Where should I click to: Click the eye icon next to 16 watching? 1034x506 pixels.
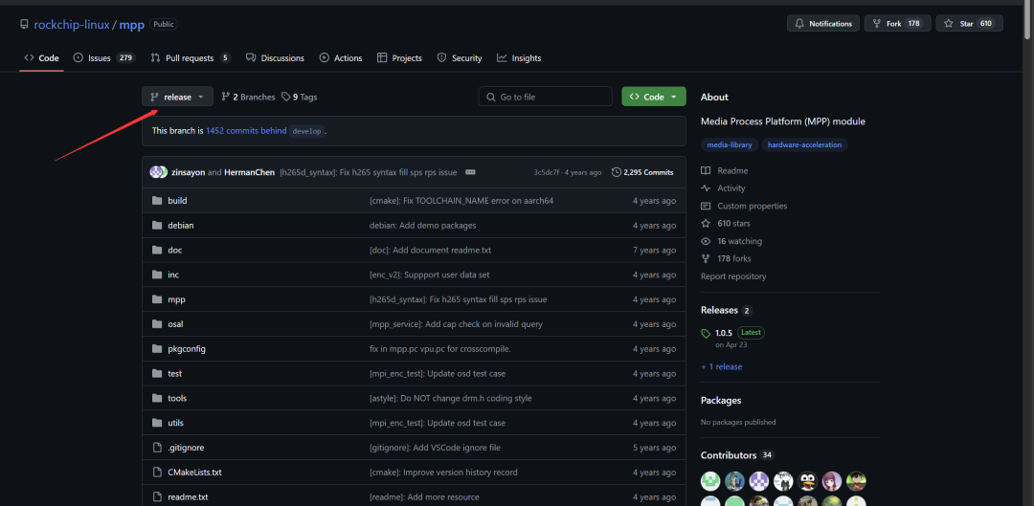point(706,241)
